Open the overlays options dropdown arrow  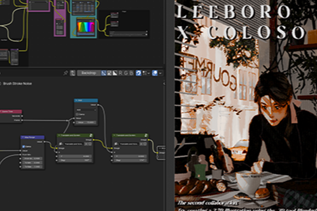(160, 73)
